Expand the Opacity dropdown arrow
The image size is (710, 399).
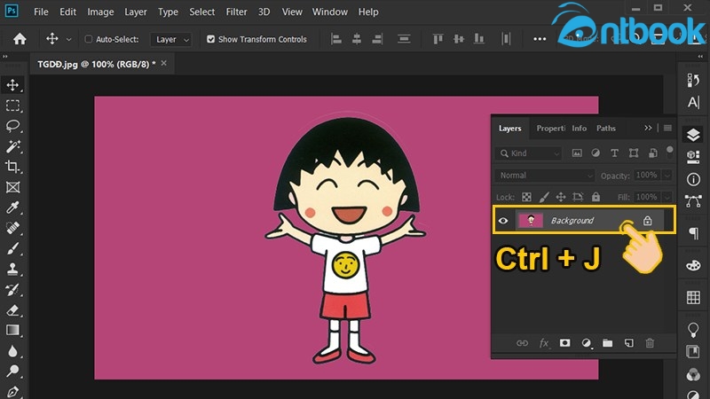(x=667, y=176)
